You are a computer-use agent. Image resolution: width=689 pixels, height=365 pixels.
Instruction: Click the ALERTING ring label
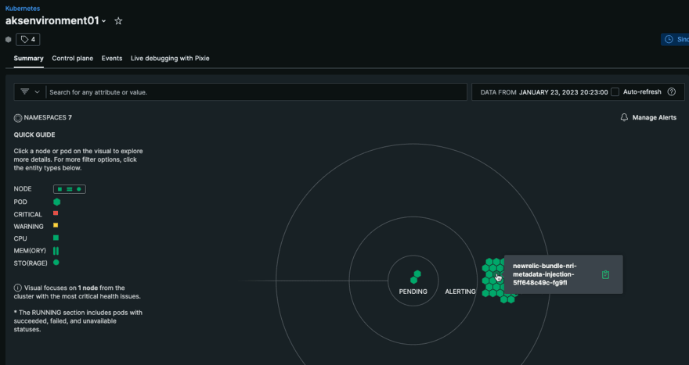pyautogui.click(x=460, y=292)
